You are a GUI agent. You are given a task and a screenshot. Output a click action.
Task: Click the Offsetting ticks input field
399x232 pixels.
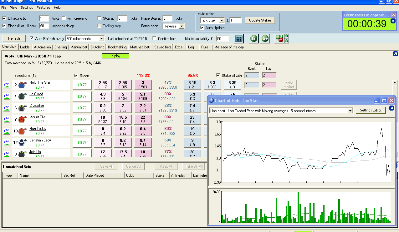tap(44, 18)
